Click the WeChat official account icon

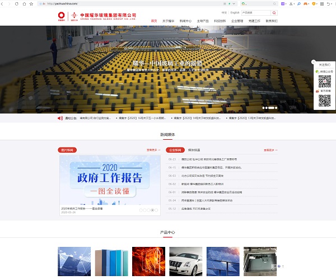pos(317,72)
